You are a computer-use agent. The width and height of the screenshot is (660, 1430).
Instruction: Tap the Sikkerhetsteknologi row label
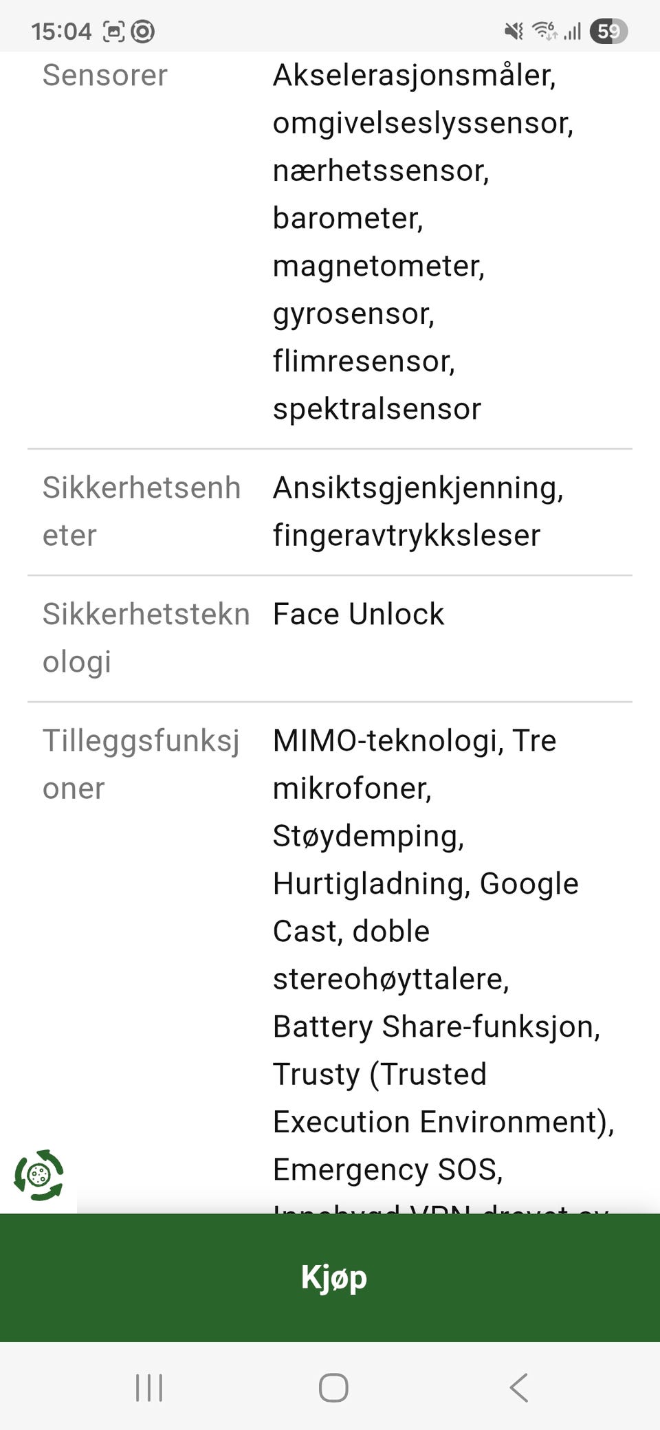pyautogui.click(x=146, y=638)
